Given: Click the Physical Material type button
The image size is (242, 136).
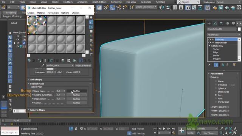Looking at the screenshot, I should [83, 65].
